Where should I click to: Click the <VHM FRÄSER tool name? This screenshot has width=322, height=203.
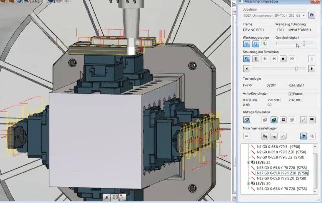pyautogui.click(x=300, y=30)
